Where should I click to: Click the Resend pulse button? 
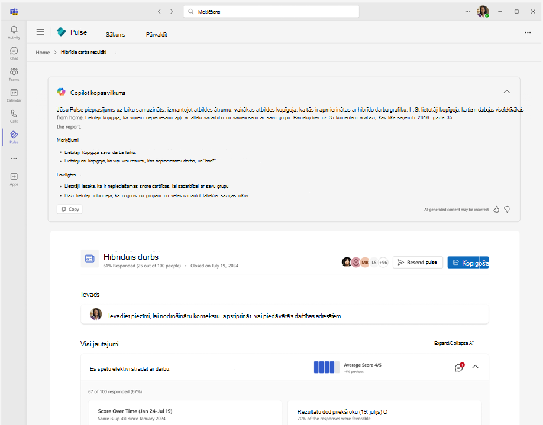point(418,262)
